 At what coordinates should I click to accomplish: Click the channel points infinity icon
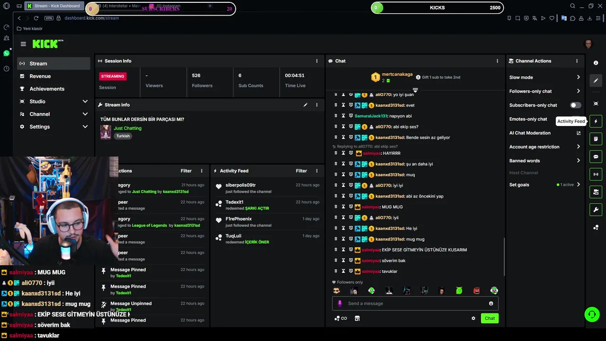[340, 318]
